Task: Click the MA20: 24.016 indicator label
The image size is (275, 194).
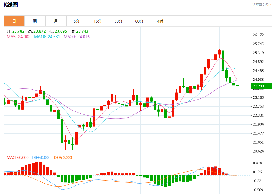Action: (77, 37)
